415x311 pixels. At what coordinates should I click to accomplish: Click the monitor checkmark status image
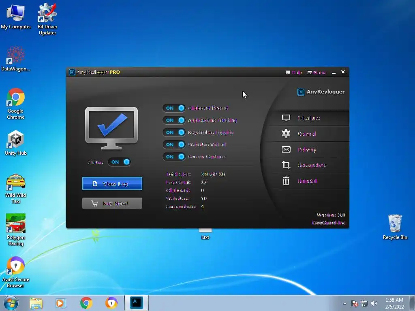pos(111,128)
